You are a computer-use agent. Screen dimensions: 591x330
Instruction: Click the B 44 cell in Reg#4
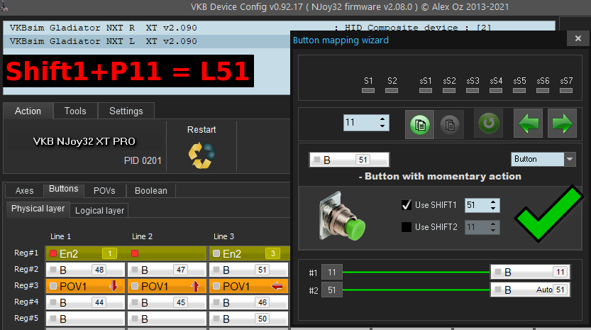[x=85, y=302]
